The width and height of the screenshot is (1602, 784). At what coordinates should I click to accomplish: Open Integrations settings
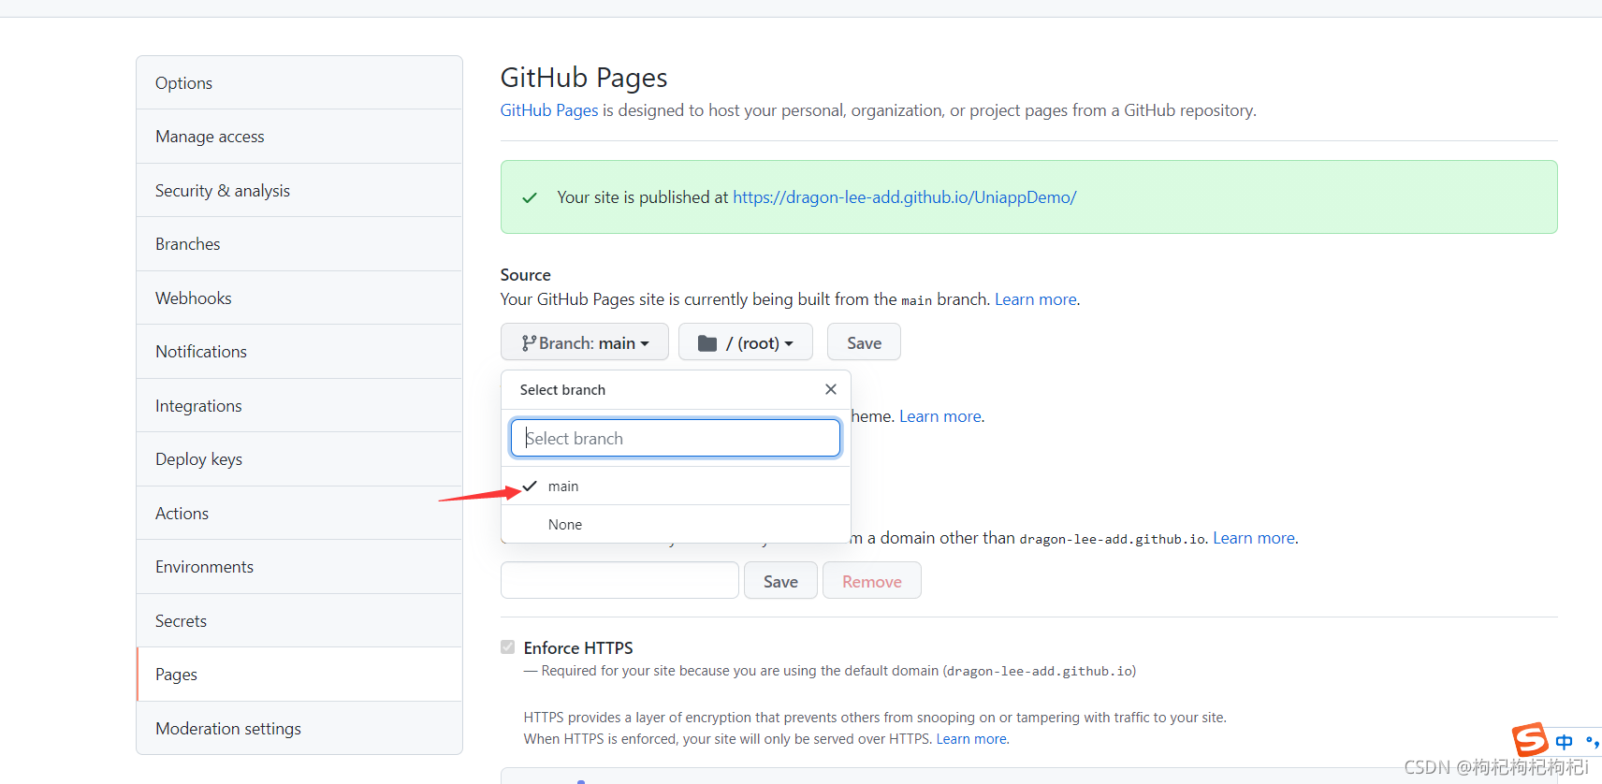[299, 406]
